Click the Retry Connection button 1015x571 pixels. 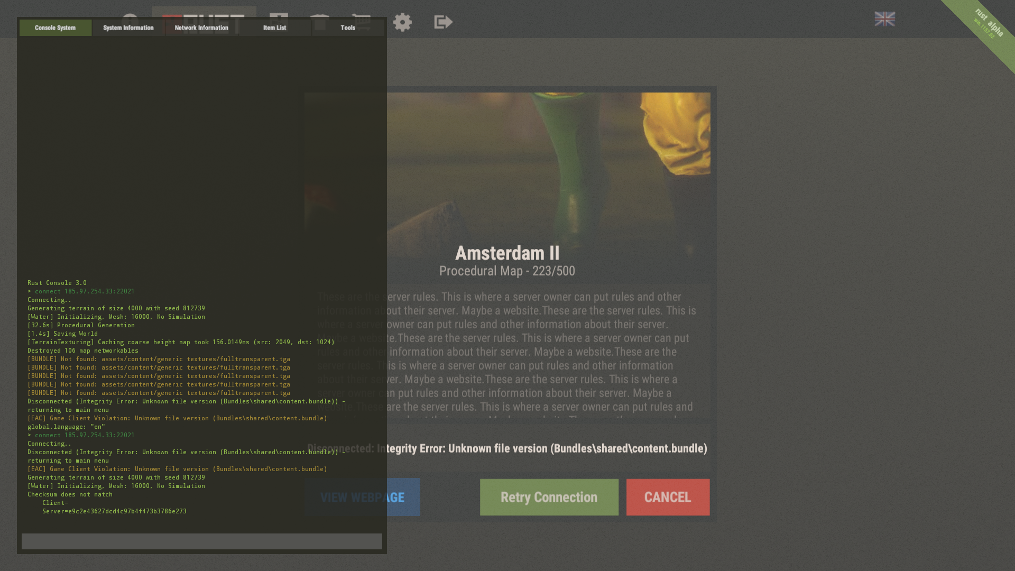[549, 497]
